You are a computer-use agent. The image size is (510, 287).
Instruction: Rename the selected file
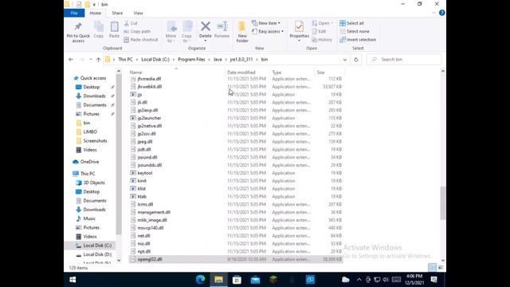point(222,30)
